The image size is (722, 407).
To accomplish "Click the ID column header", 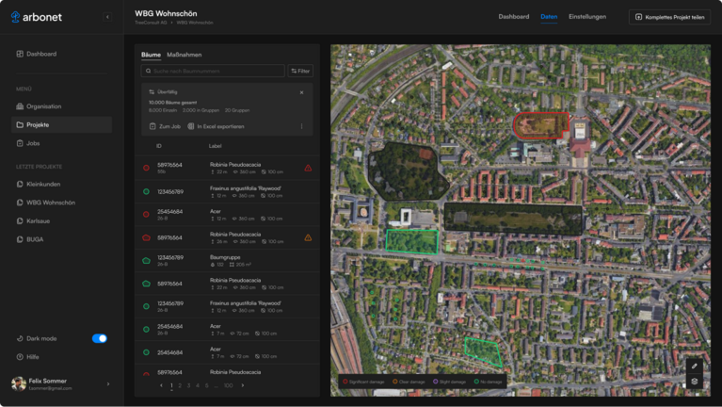I will click(x=158, y=146).
